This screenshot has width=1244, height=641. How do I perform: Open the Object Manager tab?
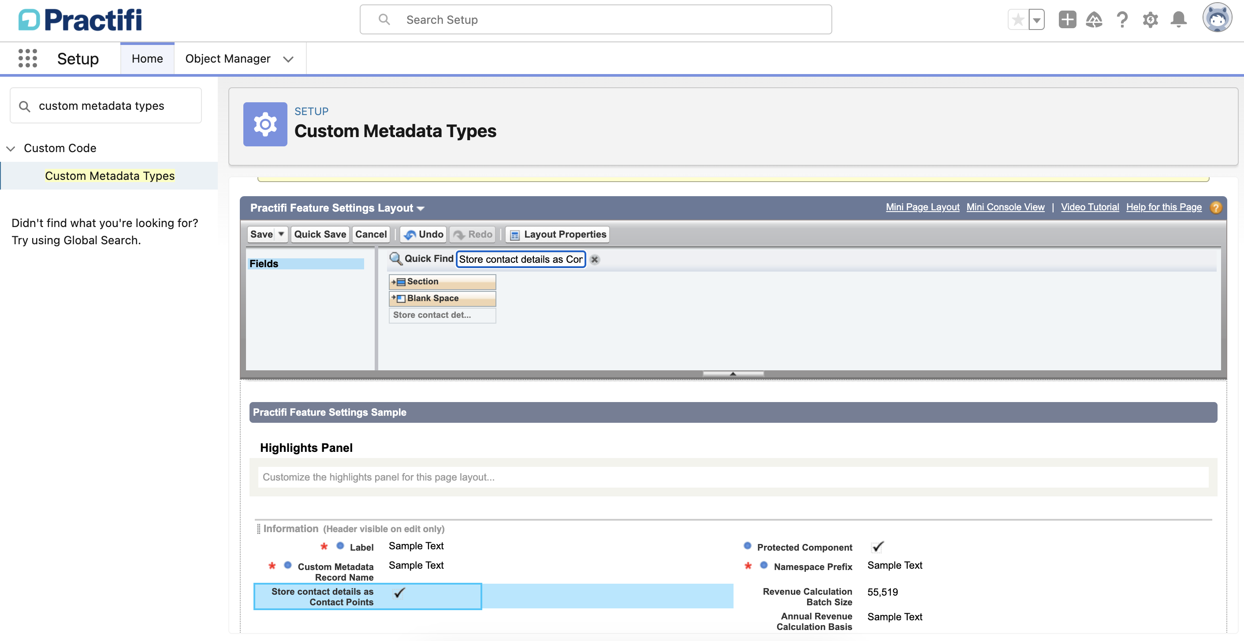(x=227, y=59)
